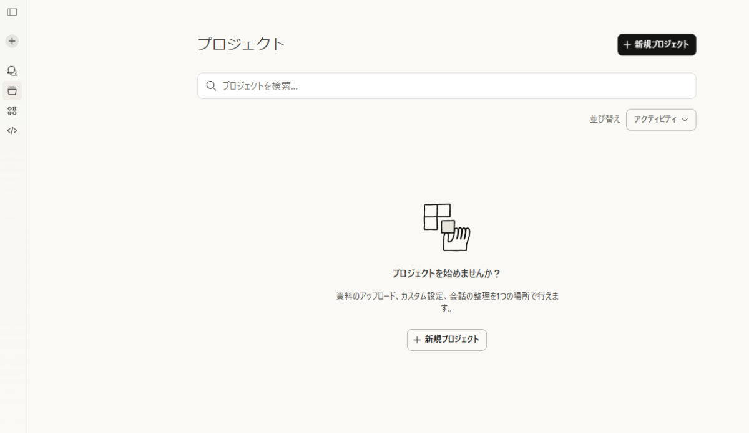Click the プロジェクトを始めませんか？ heading
This screenshot has width=749, height=433.
[446, 272]
